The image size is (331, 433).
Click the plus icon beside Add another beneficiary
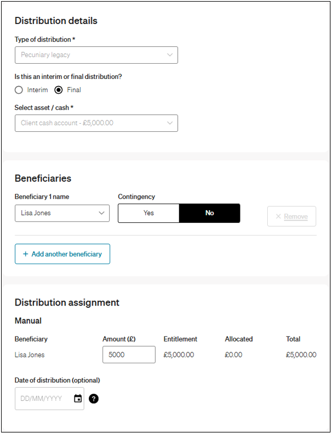(25, 254)
